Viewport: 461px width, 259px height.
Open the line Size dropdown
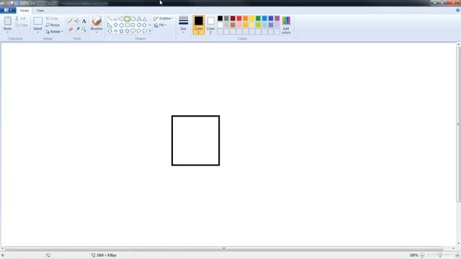(183, 24)
